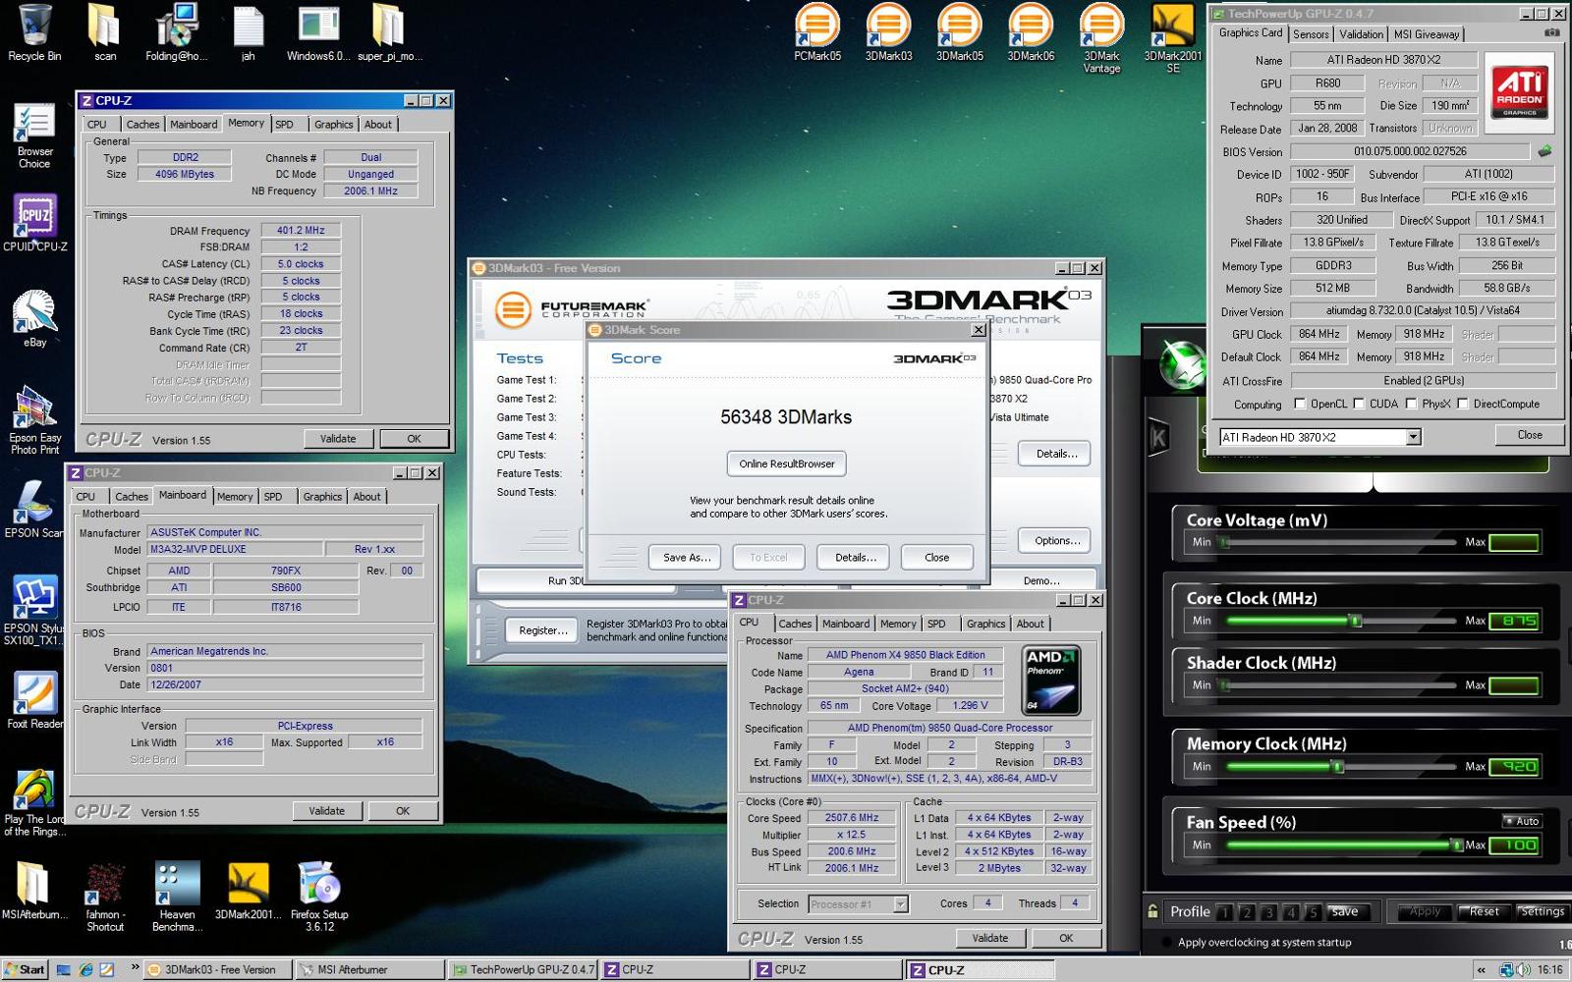
Task: Click Save As in the 3DMark Score dialog
Action: click(686, 557)
